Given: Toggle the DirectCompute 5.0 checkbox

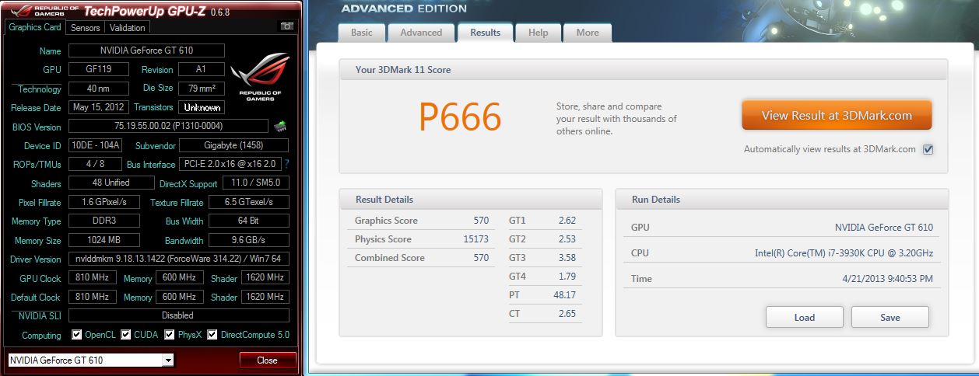Looking at the screenshot, I should (x=212, y=335).
